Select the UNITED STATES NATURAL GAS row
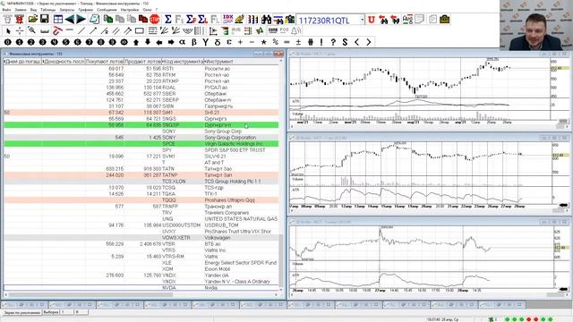573x322 pixels. pos(141,219)
